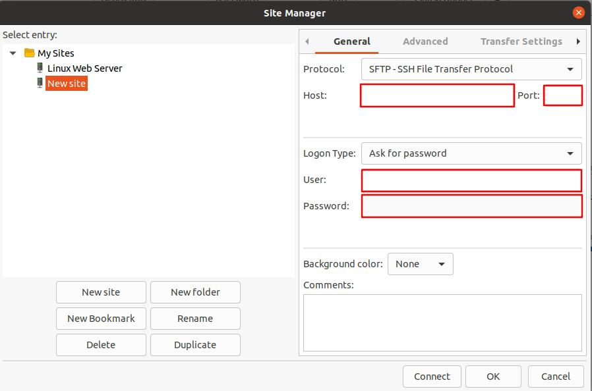Open the Logon Type dropdown
592x391 pixels.
click(x=471, y=153)
